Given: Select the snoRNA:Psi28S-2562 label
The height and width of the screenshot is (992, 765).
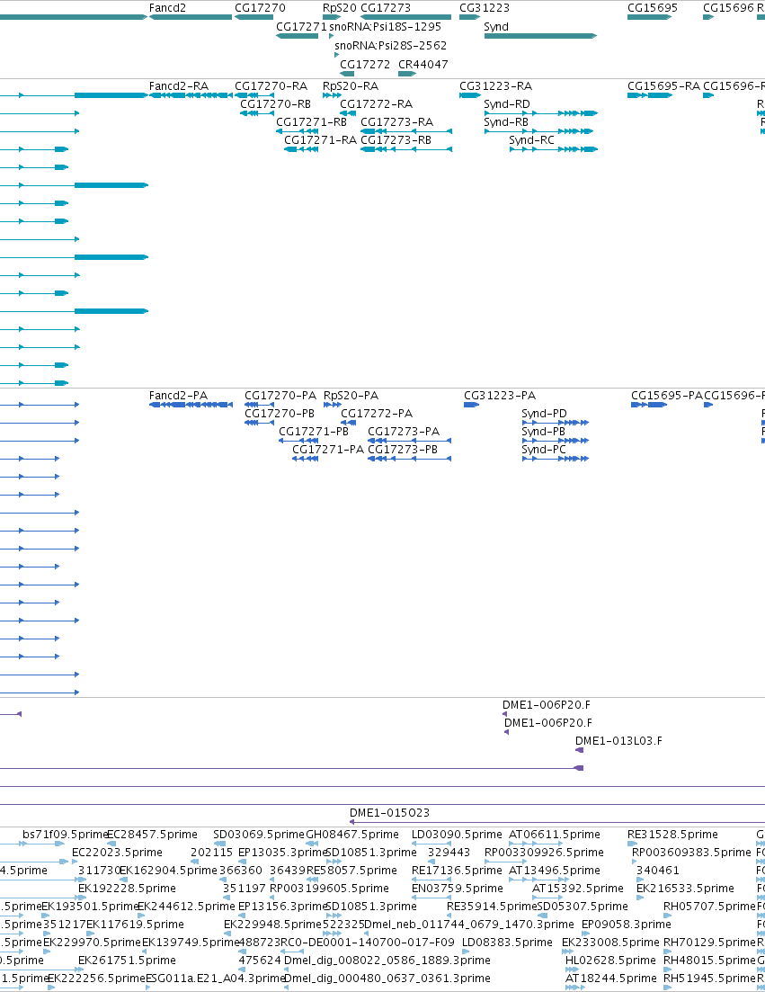Looking at the screenshot, I should [391, 46].
